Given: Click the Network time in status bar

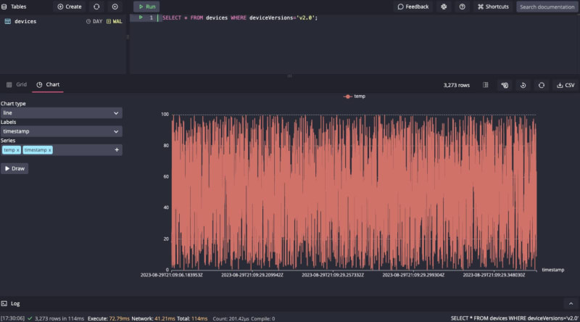Looking at the screenshot, I should coord(153,318).
